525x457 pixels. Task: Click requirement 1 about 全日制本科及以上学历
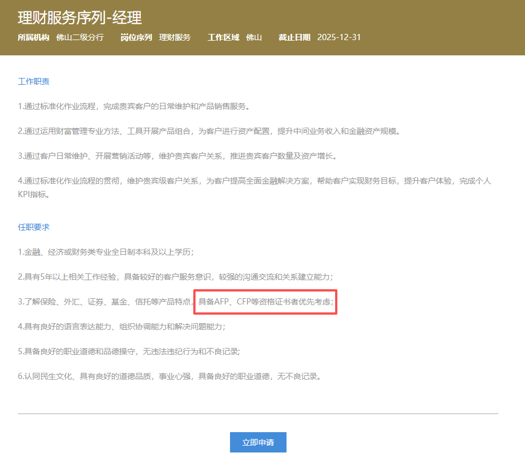(x=106, y=252)
